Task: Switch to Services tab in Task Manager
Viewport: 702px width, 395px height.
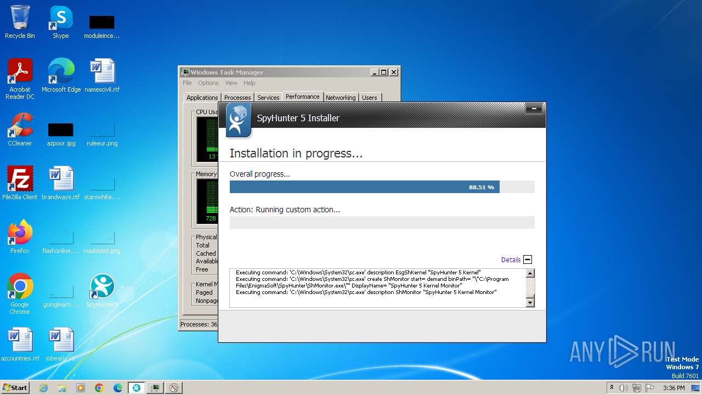Action: point(268,98)
